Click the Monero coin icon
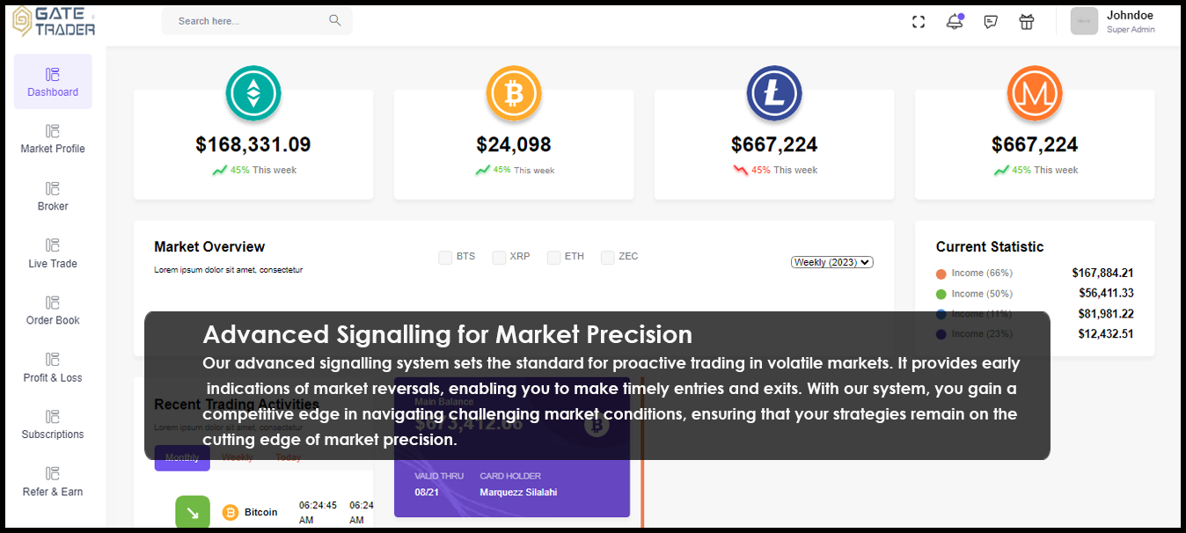The height and width of the screenshot is (533, 1186). pyautogui.click(x=1035, y=93)
